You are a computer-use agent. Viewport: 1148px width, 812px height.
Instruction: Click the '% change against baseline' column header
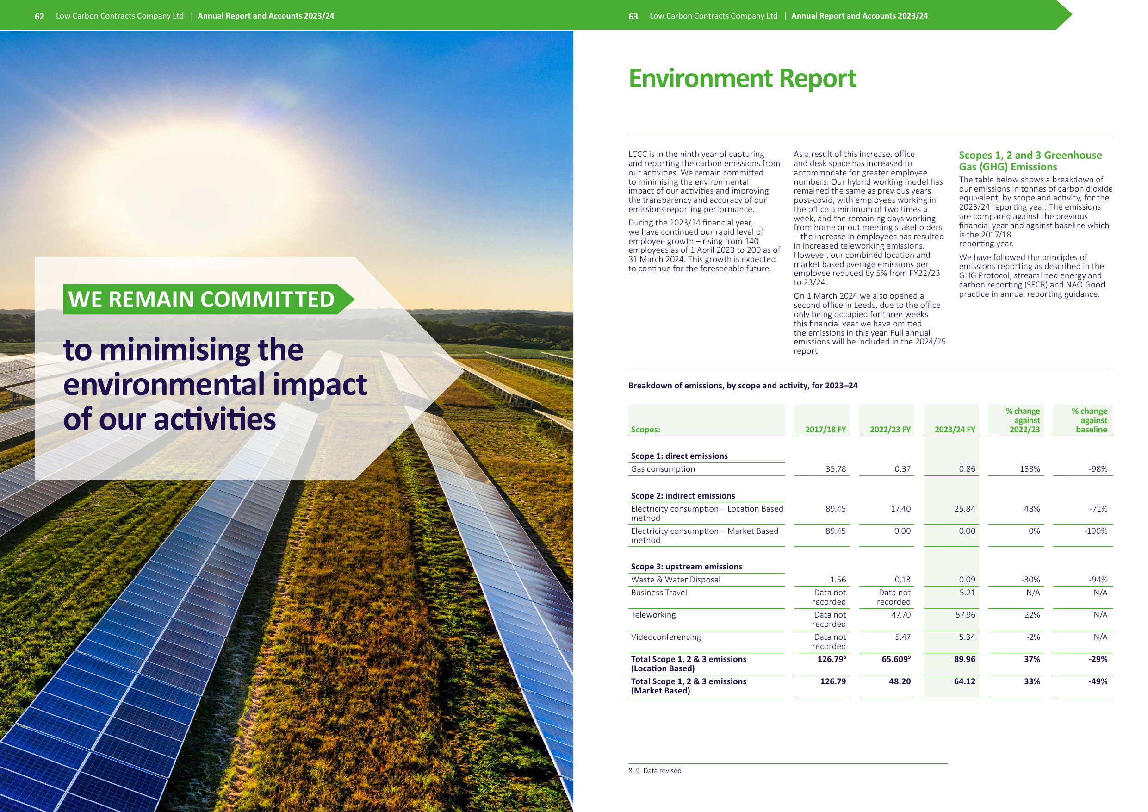pyautogui.click(x=1089, y=420)
